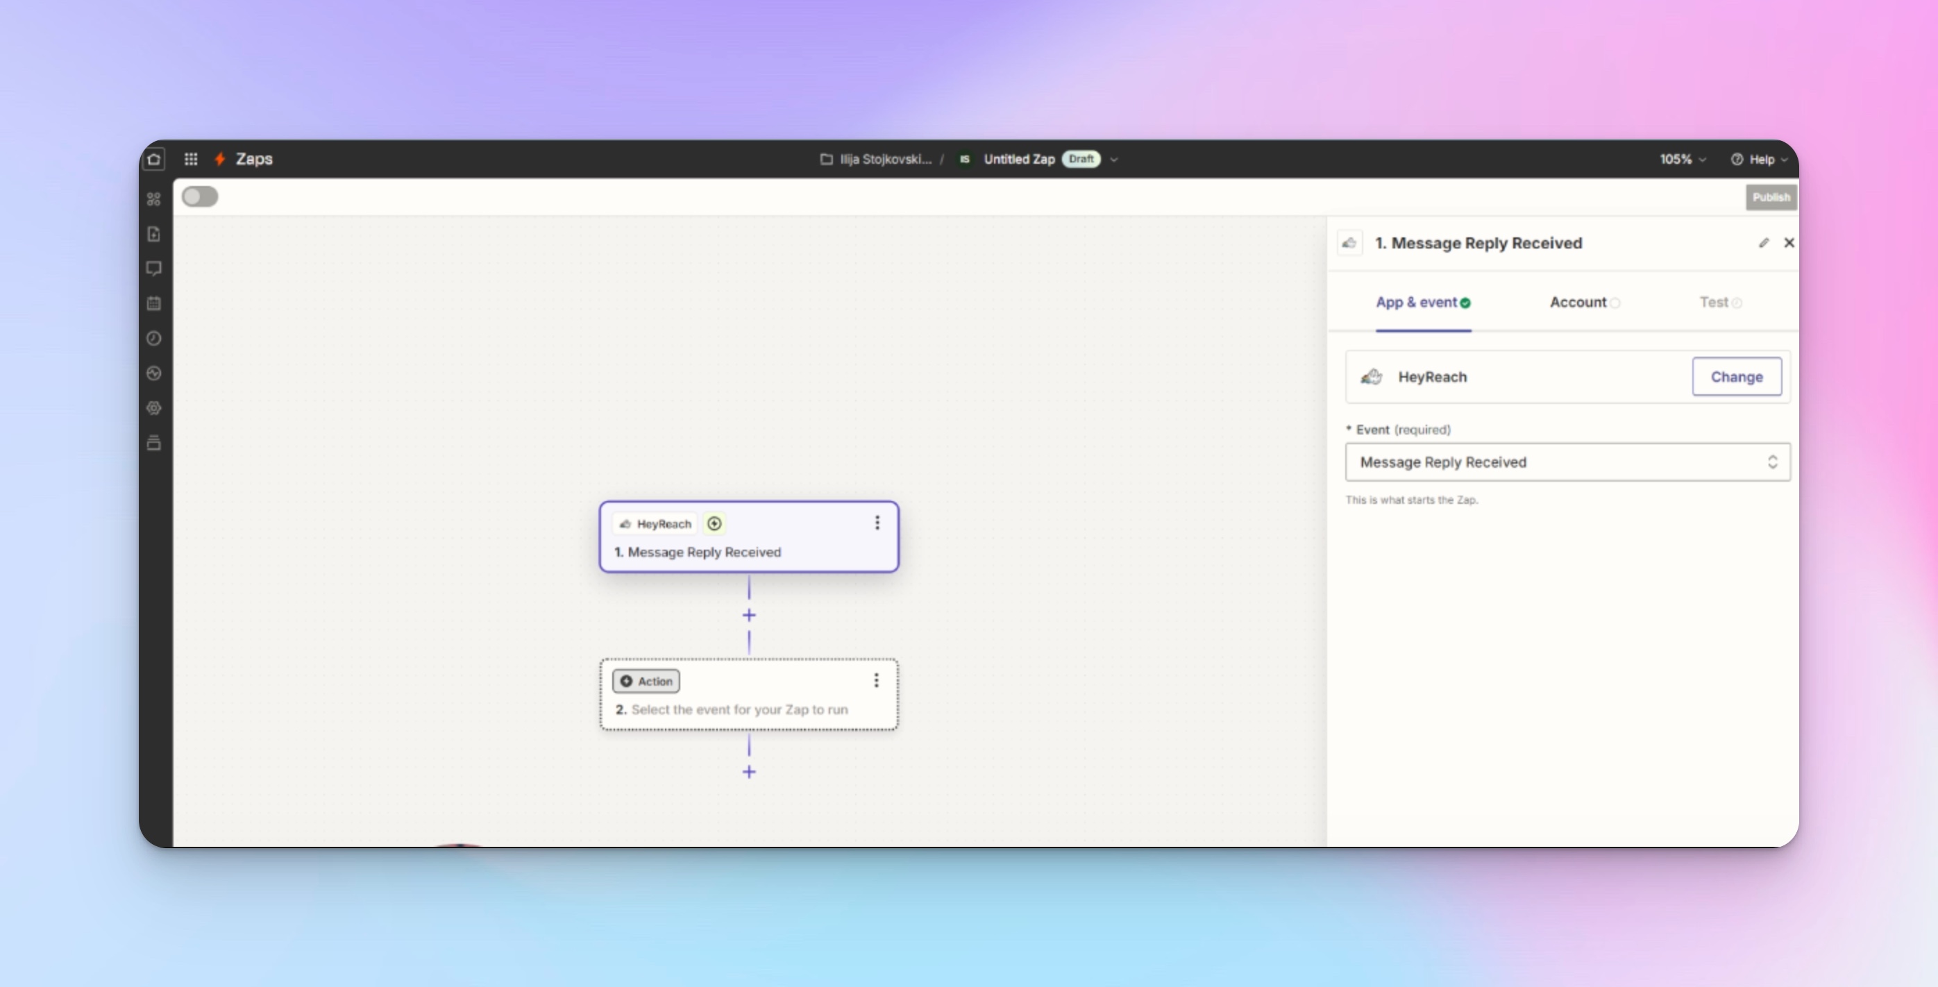Open the settings gear icon in sidebar
This screenshot has height=987, width=1938.
(x=154, y=407)
